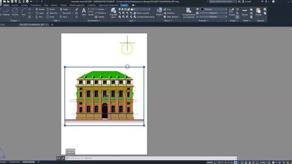Select the Cerchio circle tool

(x=15, y=12)
